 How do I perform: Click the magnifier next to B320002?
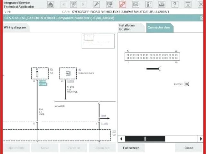click(187, 84)
